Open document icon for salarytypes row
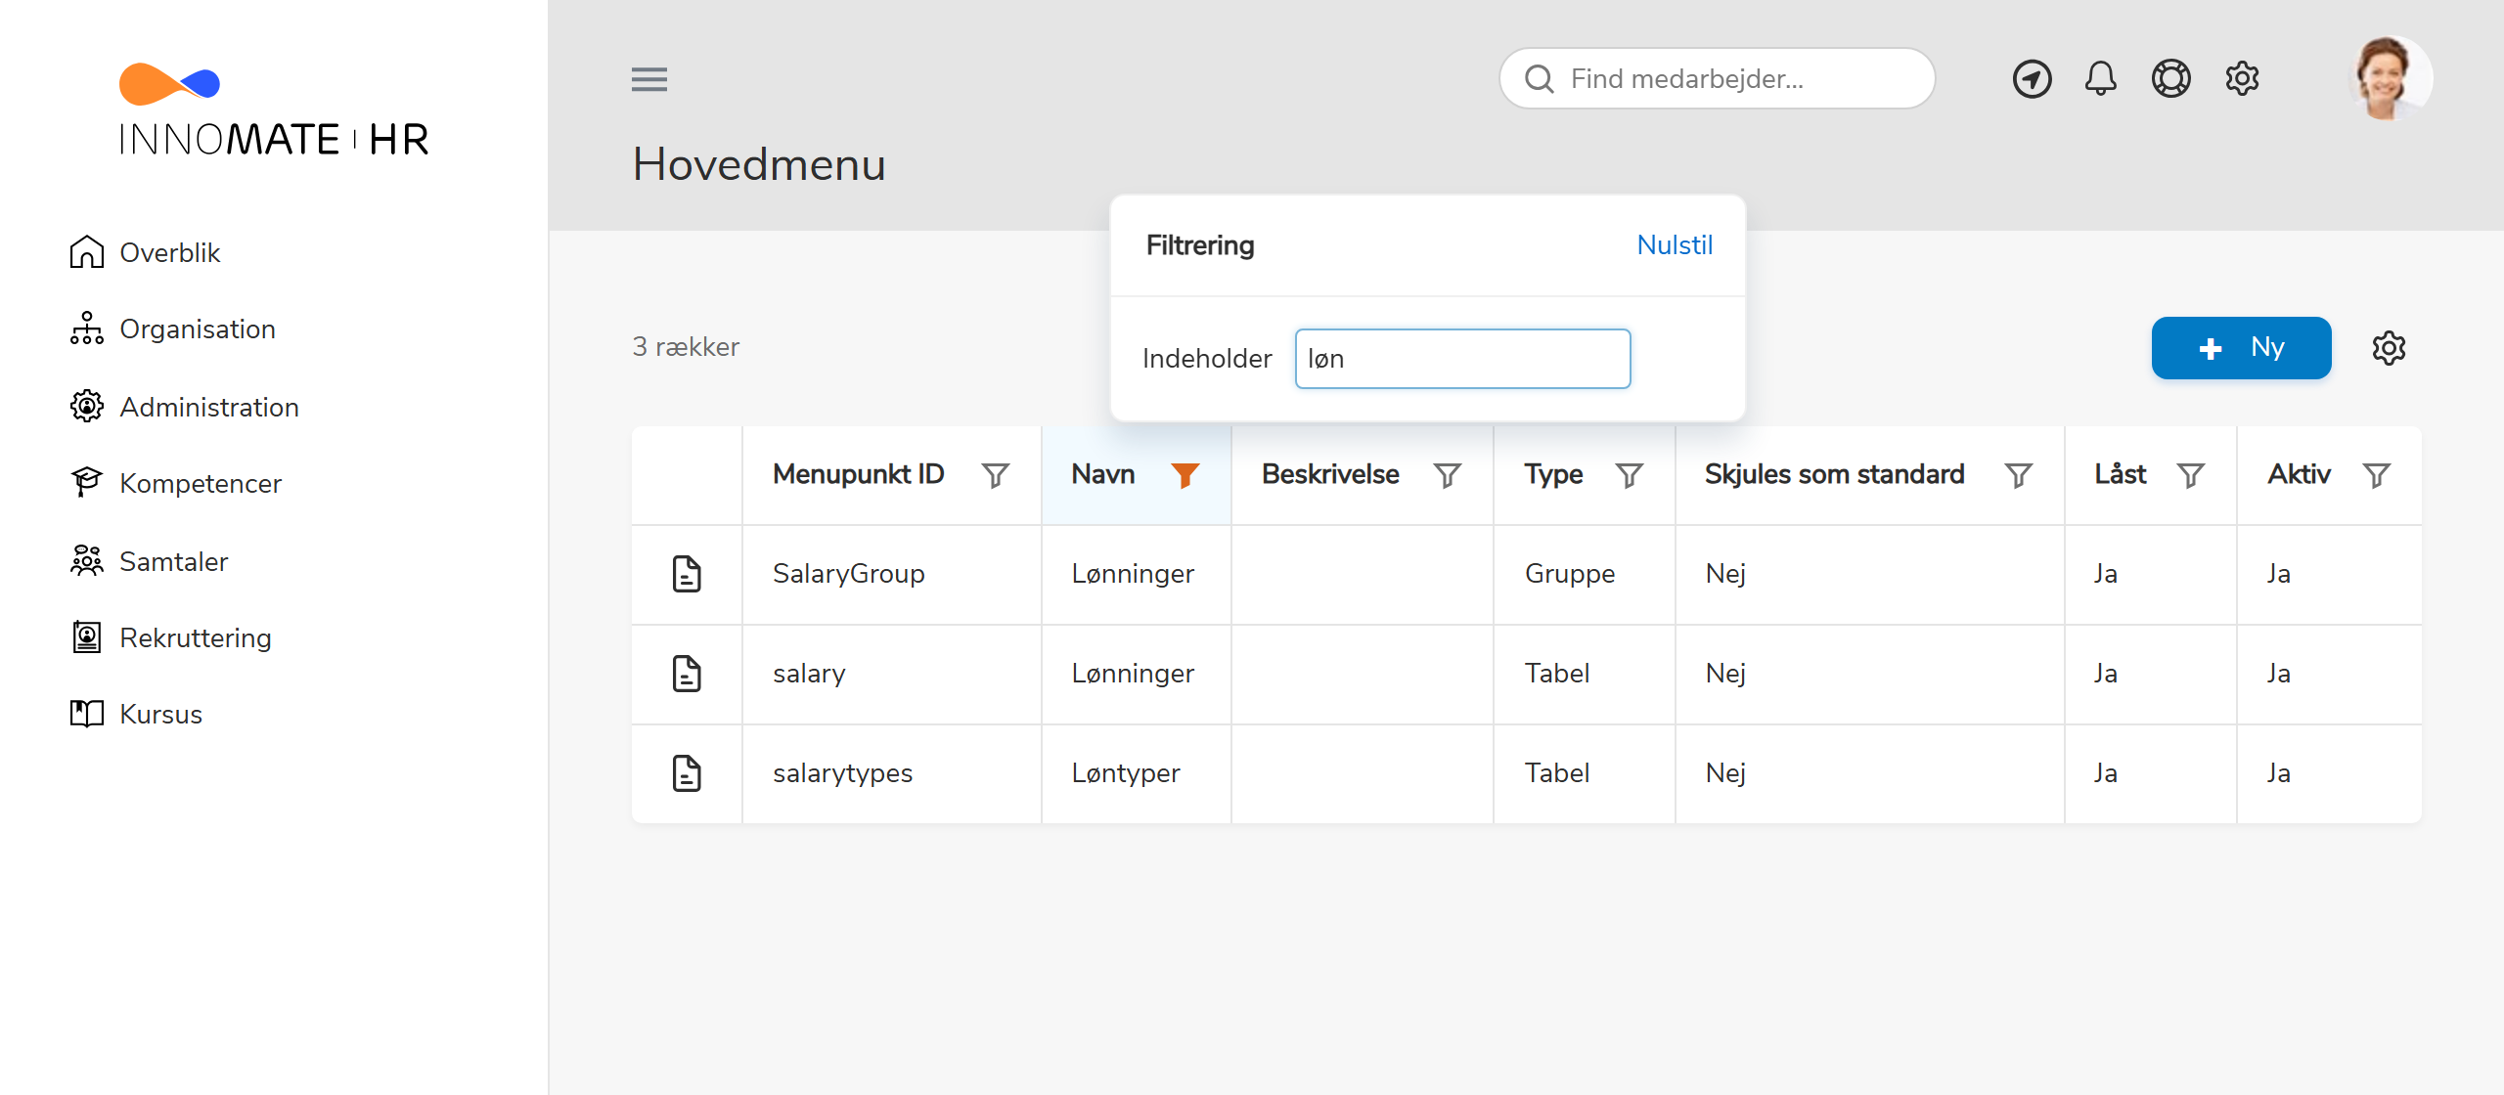Viewport: 2504px width, 1095px height. pyautogui.click(x=687, y=773)
